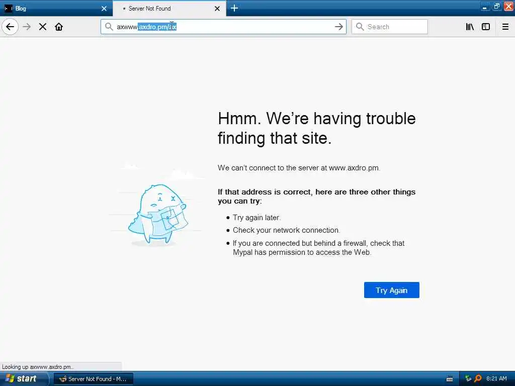This screenshot has height=386, width=515.
Task: Go back to the previous page
Action: (10, 27)
